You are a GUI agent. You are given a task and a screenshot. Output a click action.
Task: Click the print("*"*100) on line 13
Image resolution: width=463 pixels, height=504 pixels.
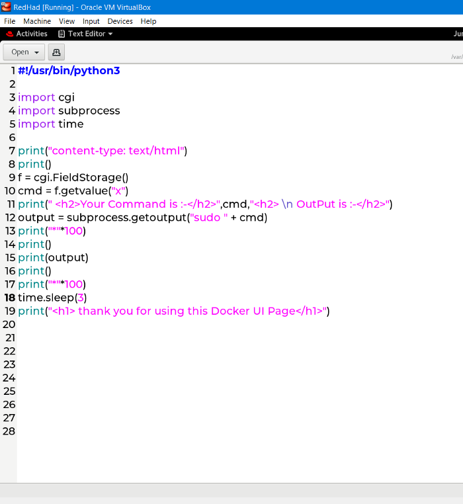point(52,231)
